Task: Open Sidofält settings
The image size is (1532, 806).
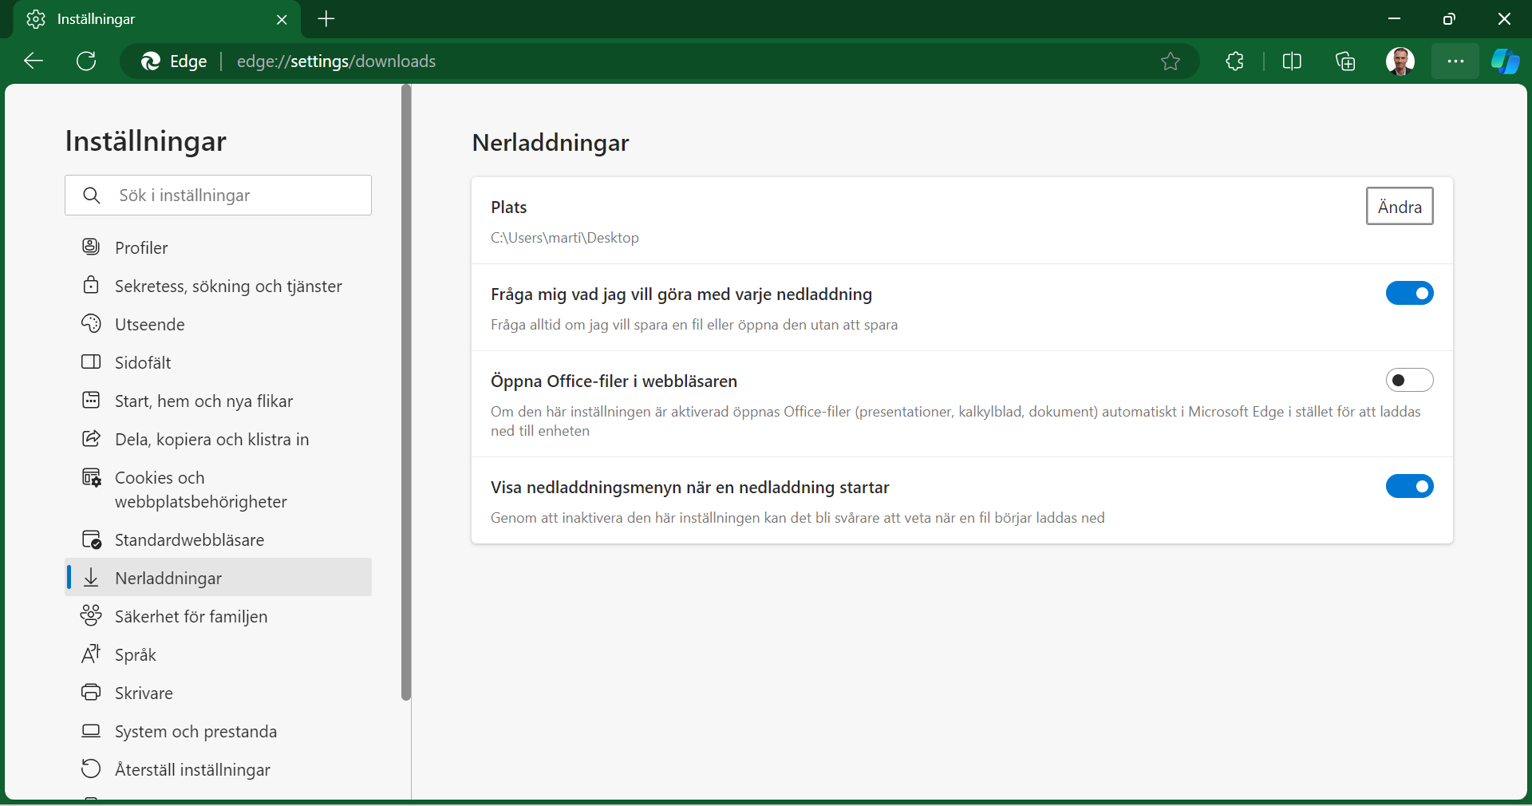Action: (x=143, y=362)
